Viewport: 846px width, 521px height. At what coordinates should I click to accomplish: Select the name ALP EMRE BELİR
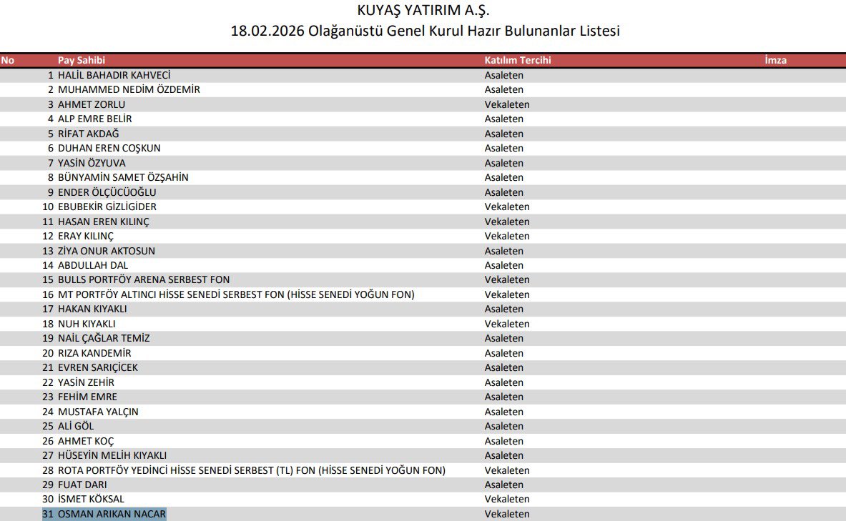(x=95, y=119)
